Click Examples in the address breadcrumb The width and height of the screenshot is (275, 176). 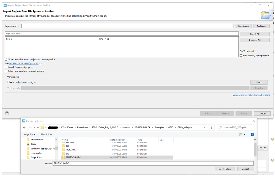159,128
